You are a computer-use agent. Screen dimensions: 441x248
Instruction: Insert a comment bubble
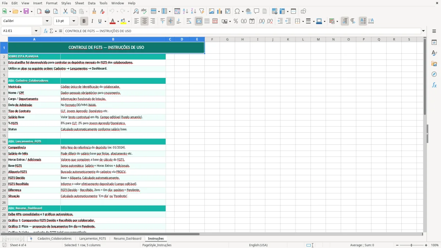coord(257,11)
